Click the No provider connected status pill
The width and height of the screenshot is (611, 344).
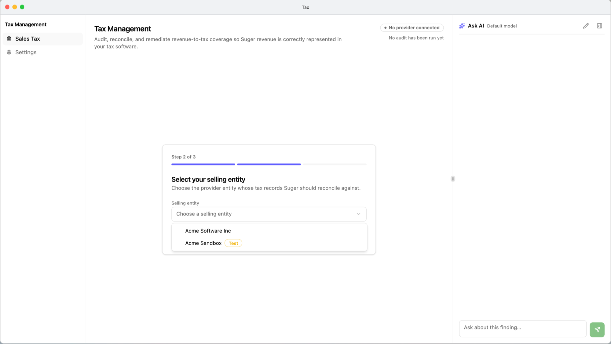(412, 27)
